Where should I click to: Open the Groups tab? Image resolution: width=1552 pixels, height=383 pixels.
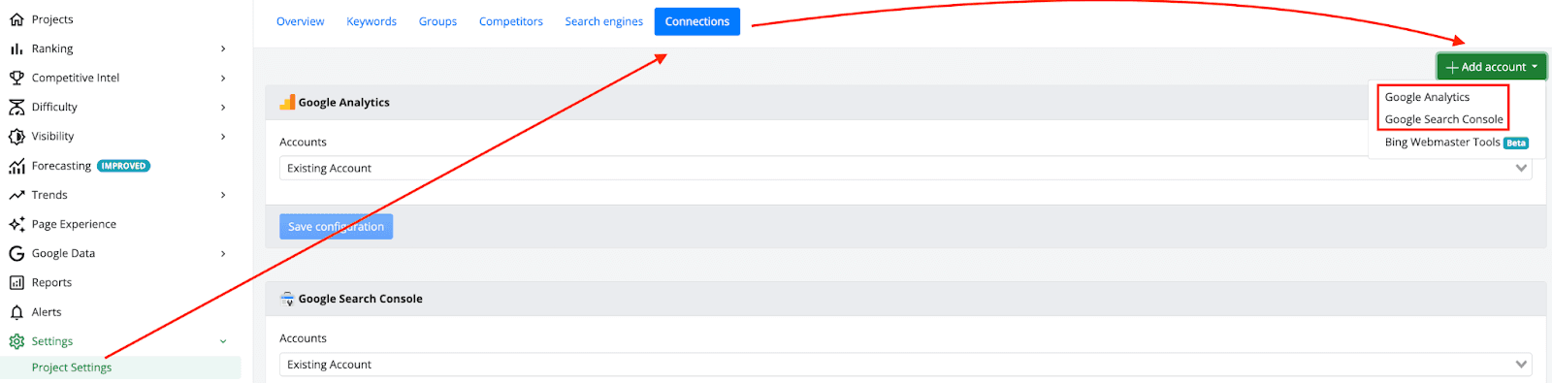437,21
